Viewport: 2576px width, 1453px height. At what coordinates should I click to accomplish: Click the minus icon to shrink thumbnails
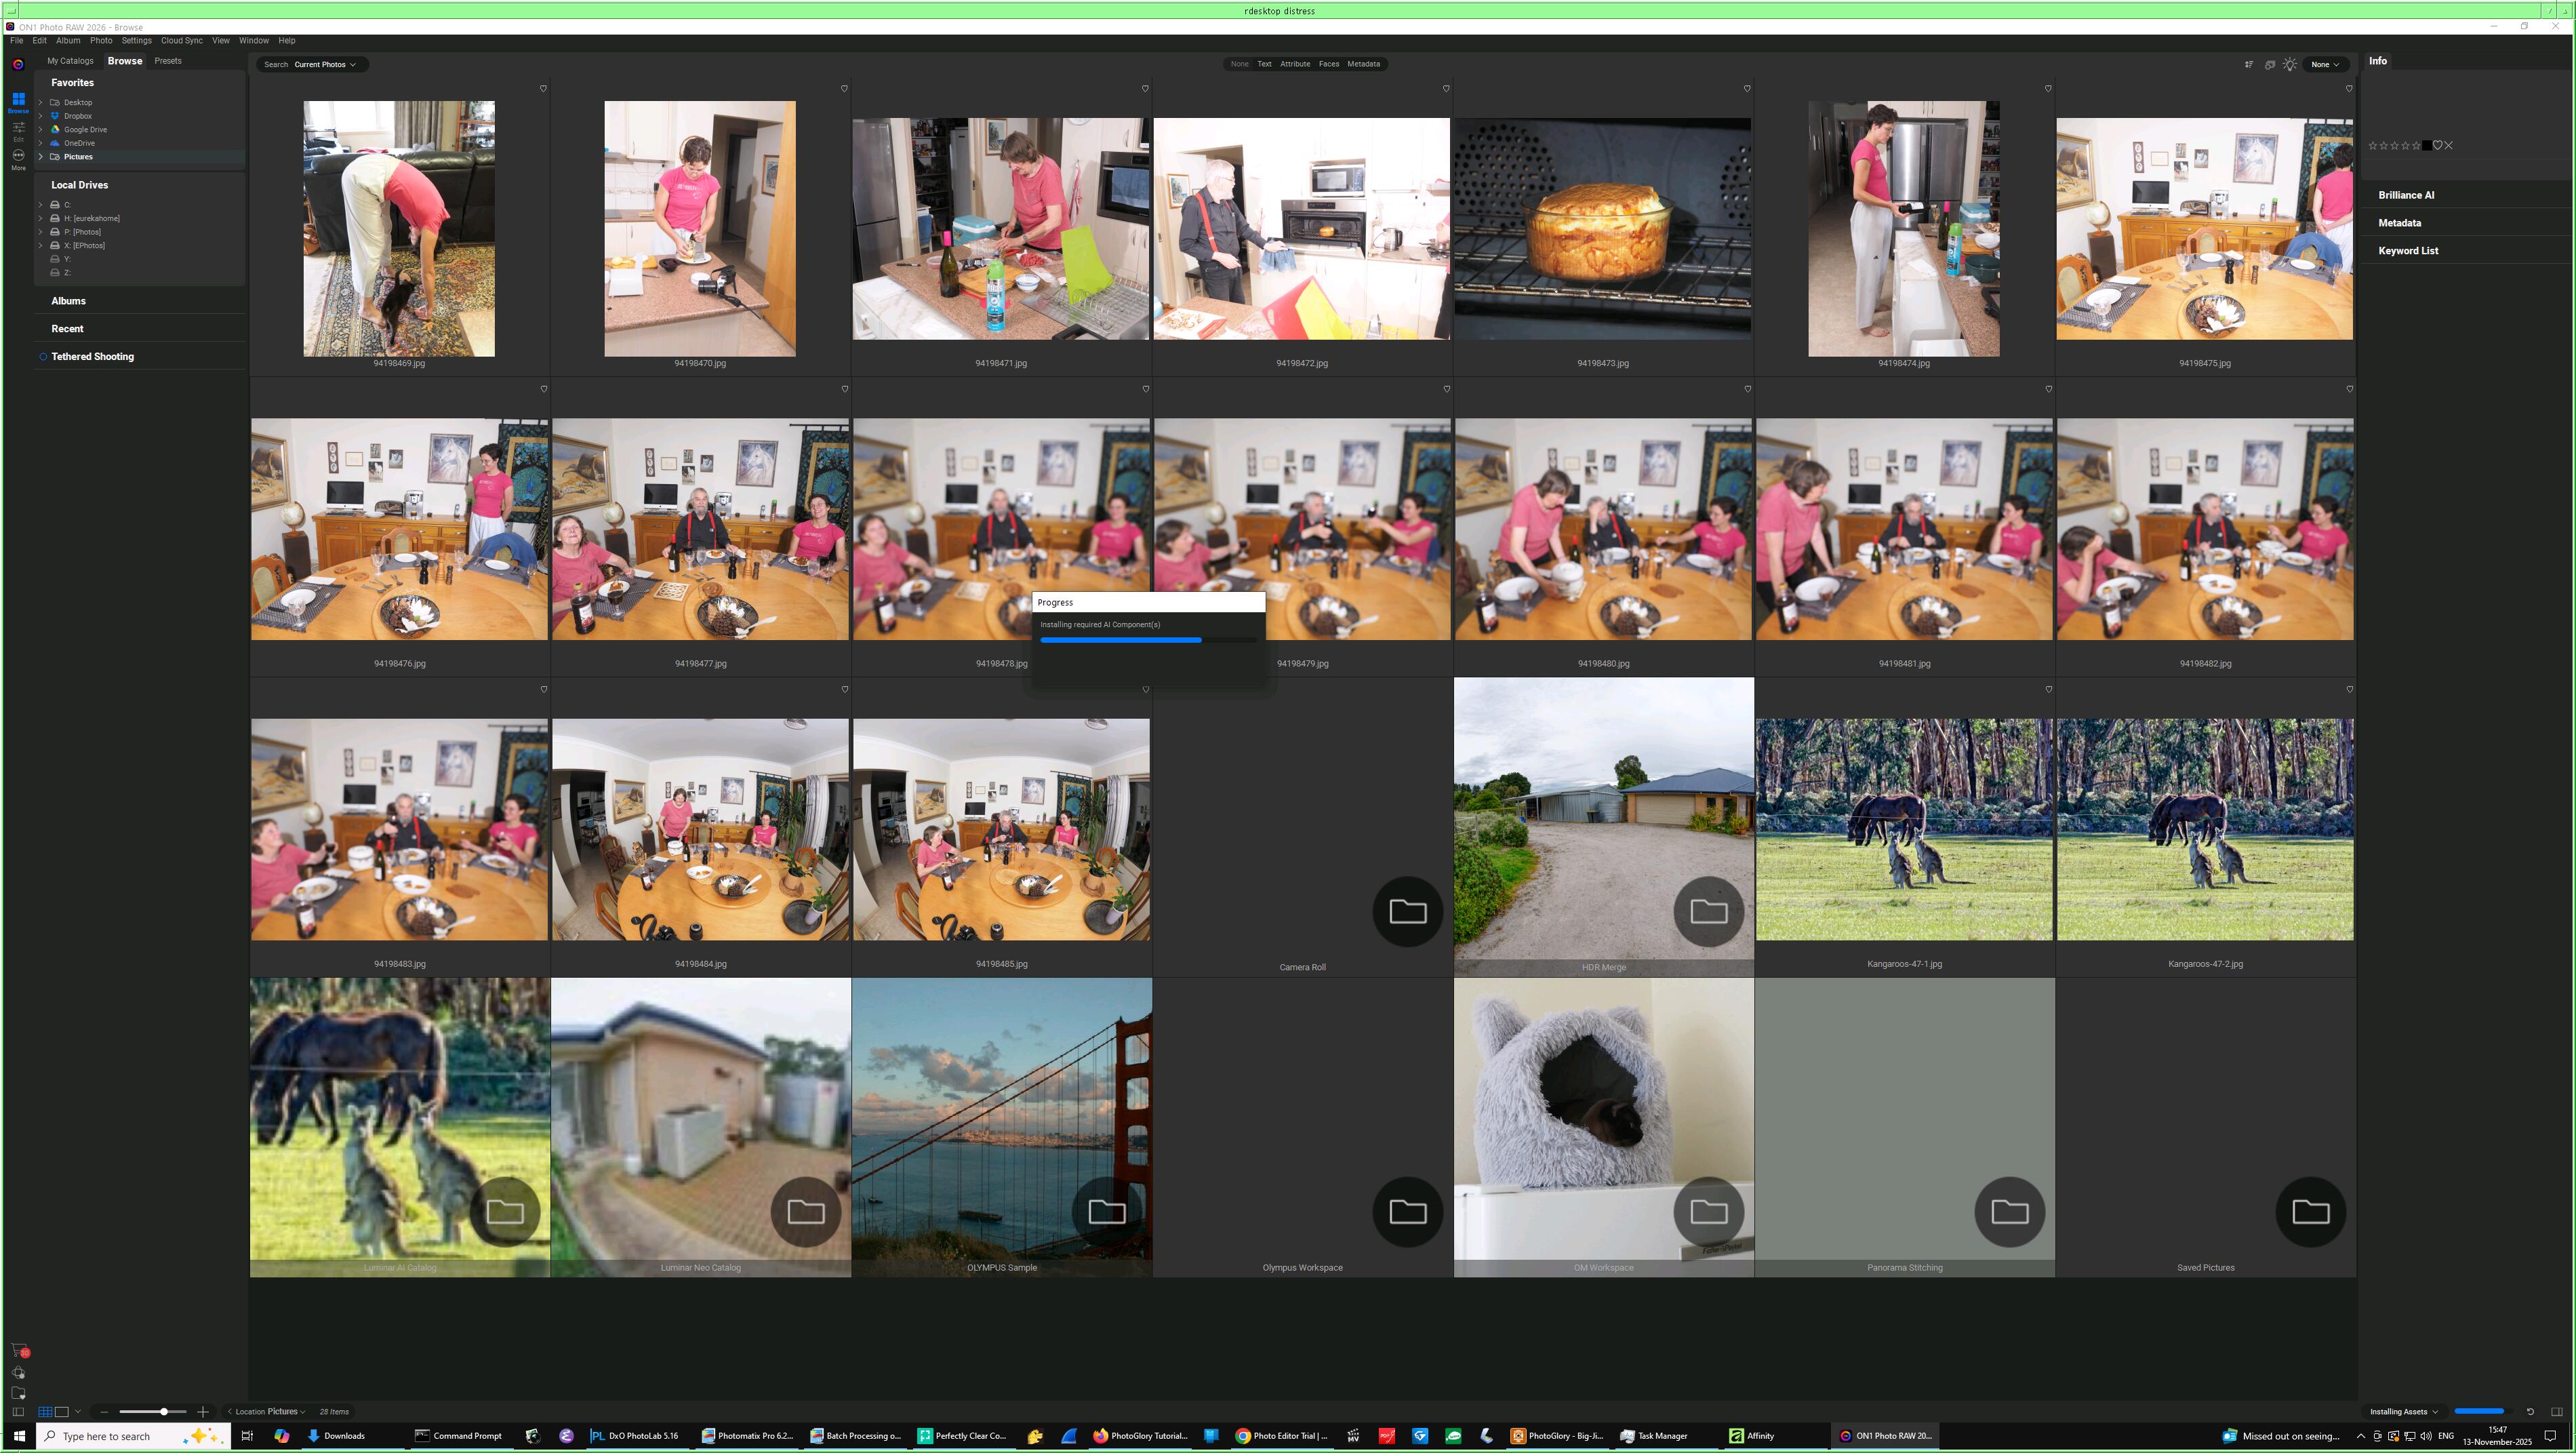point(104,1412)
